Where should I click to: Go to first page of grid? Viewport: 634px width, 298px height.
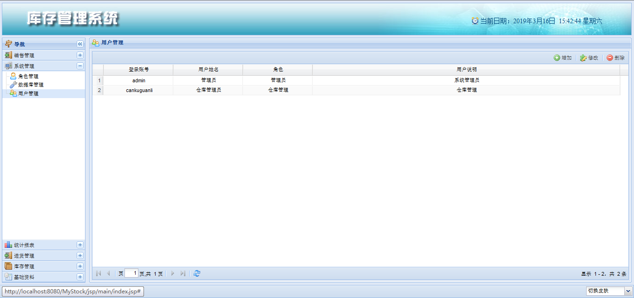[98, 273]
